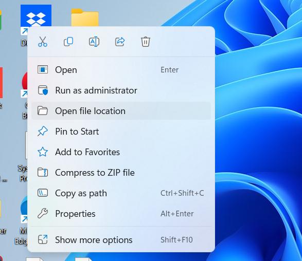Click the Delete trash can icon
This screenshot has width=302, height=261.
(146, 42)
